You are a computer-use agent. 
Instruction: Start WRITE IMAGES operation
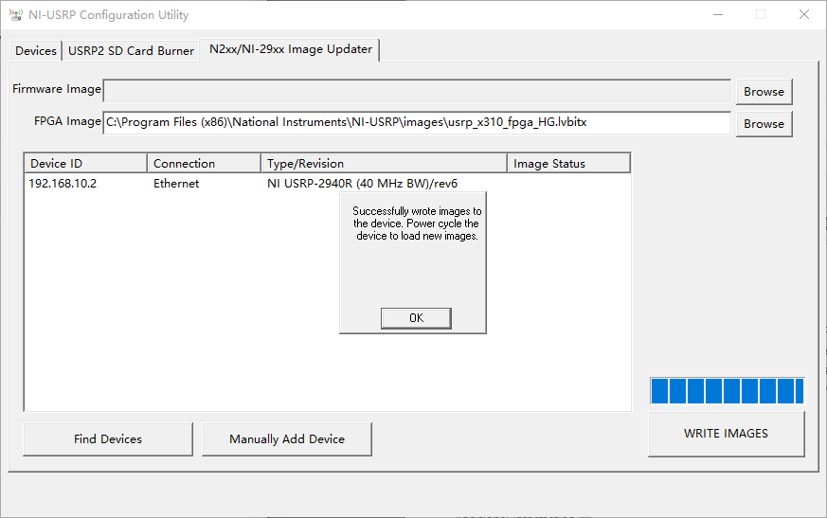[x=727, y=434]
